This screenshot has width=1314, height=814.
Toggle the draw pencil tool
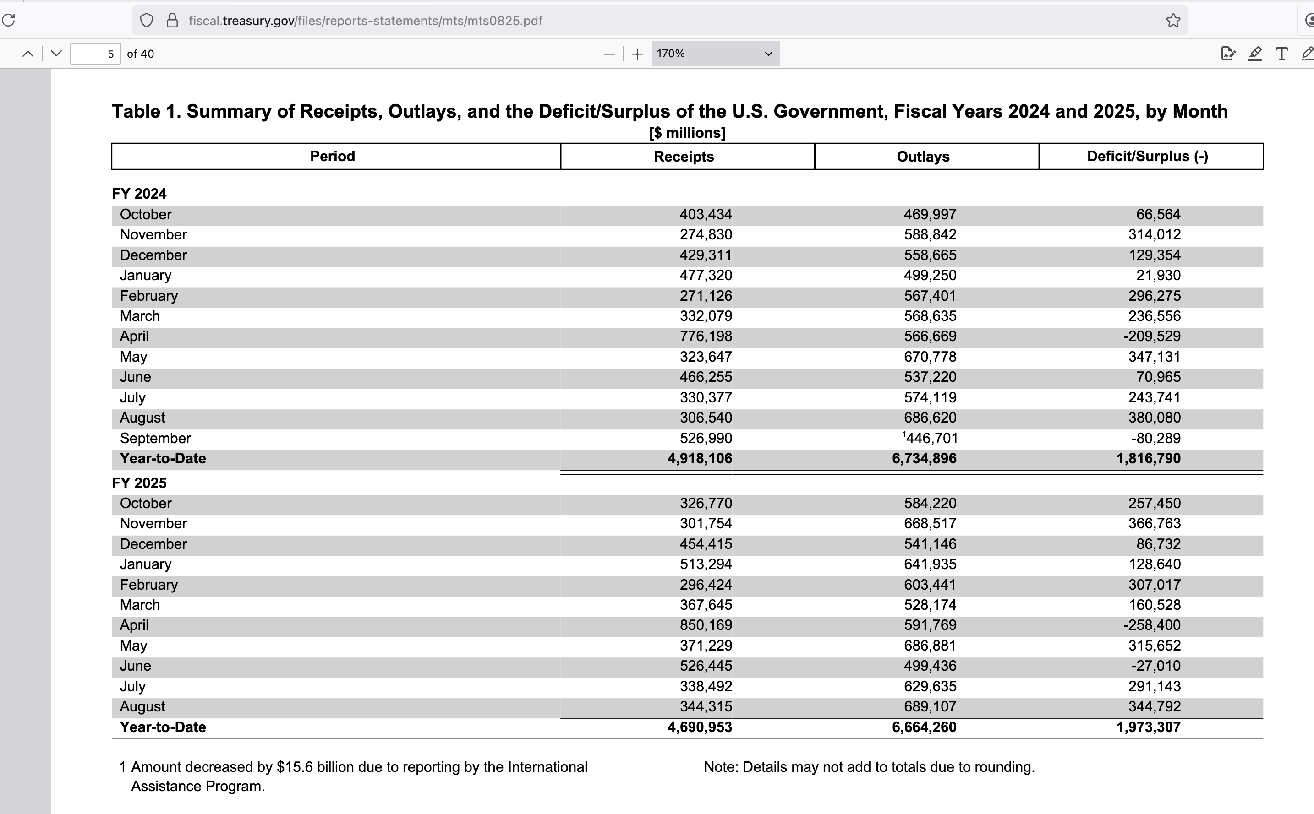point(1308,53)
